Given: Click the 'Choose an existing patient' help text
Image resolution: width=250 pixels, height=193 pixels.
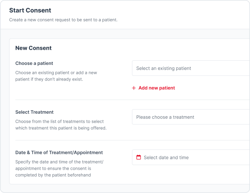Looking at the screenshot, I should click(x=56, y=76).
